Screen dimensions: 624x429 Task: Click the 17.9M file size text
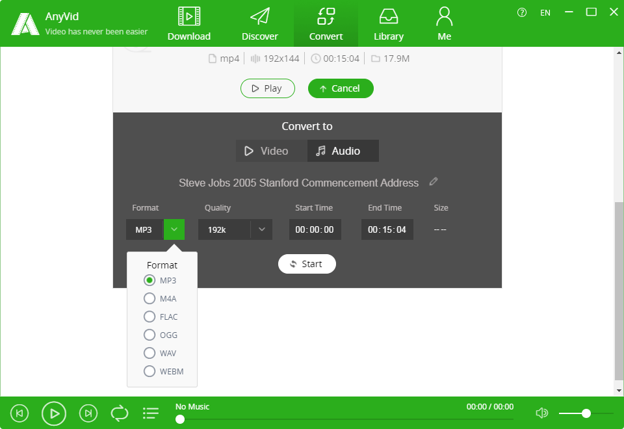pyautogui.click(x=396, y=59)
